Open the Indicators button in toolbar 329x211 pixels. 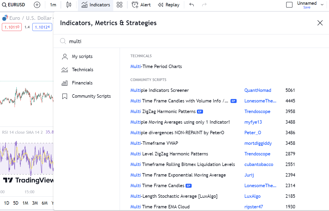tap(96, 5)
